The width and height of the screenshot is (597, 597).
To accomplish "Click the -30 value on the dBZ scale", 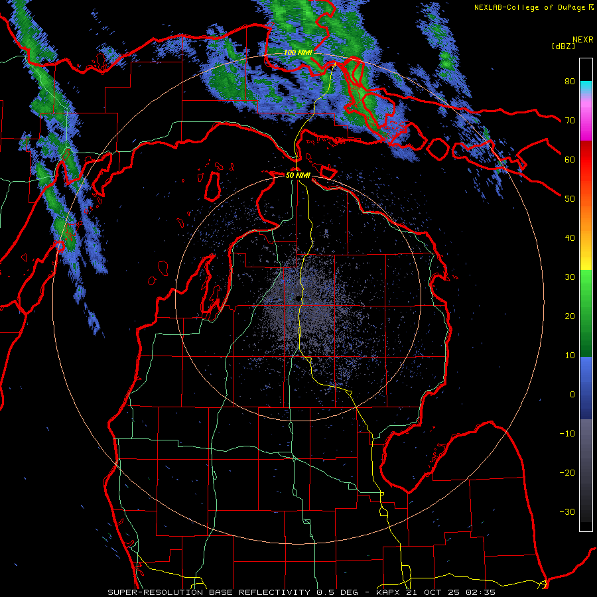I will pos(567,512).
